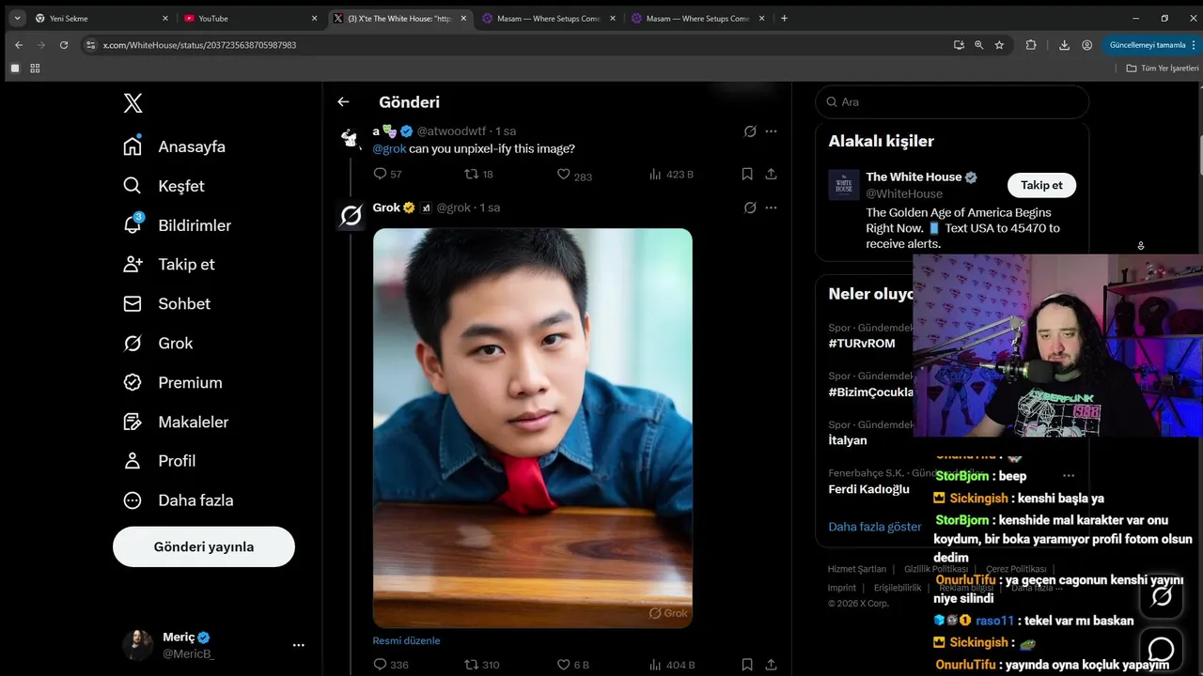Open Meriç account switcher menu
Screen dimensions: 1203x676
click(x=298, y=645)
